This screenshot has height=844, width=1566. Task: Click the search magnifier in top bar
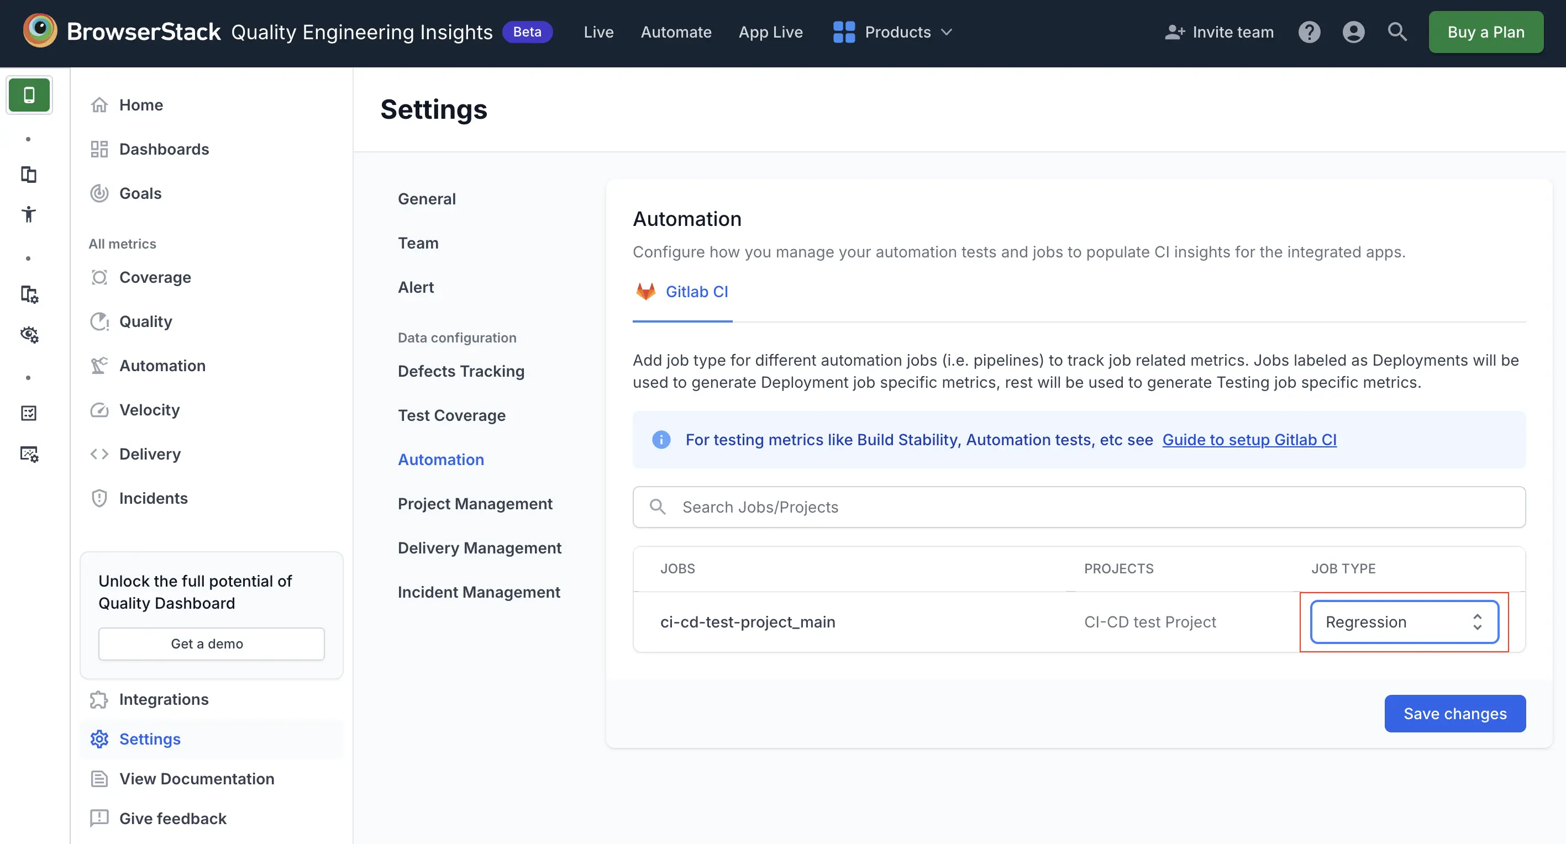coord(1397,32)
